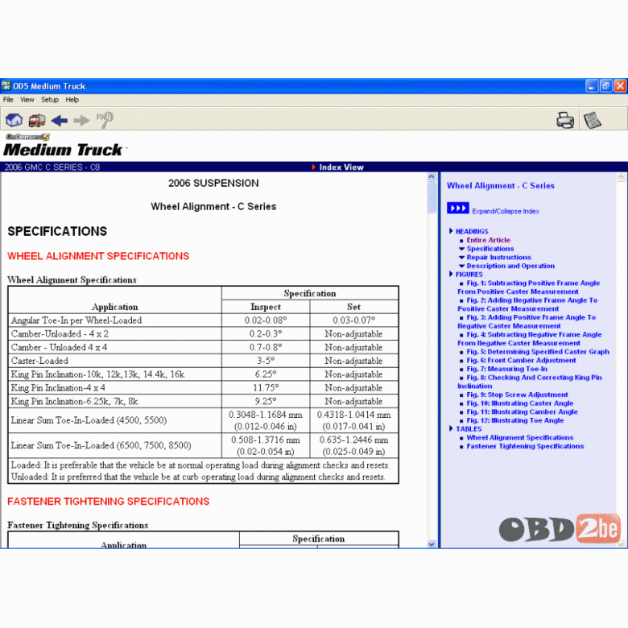Open the Setup menu

click(x=50, y=100)
